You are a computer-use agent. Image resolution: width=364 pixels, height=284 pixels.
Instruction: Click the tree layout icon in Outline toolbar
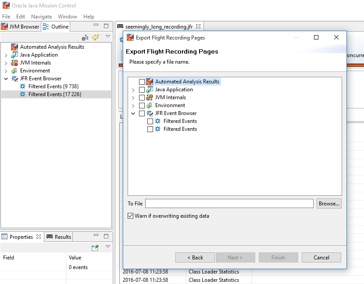(86, 38)
